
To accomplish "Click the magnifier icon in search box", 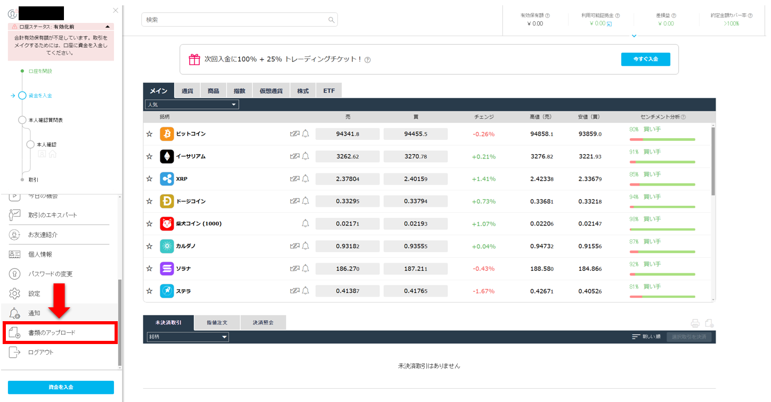I will (x=331, y=20).
